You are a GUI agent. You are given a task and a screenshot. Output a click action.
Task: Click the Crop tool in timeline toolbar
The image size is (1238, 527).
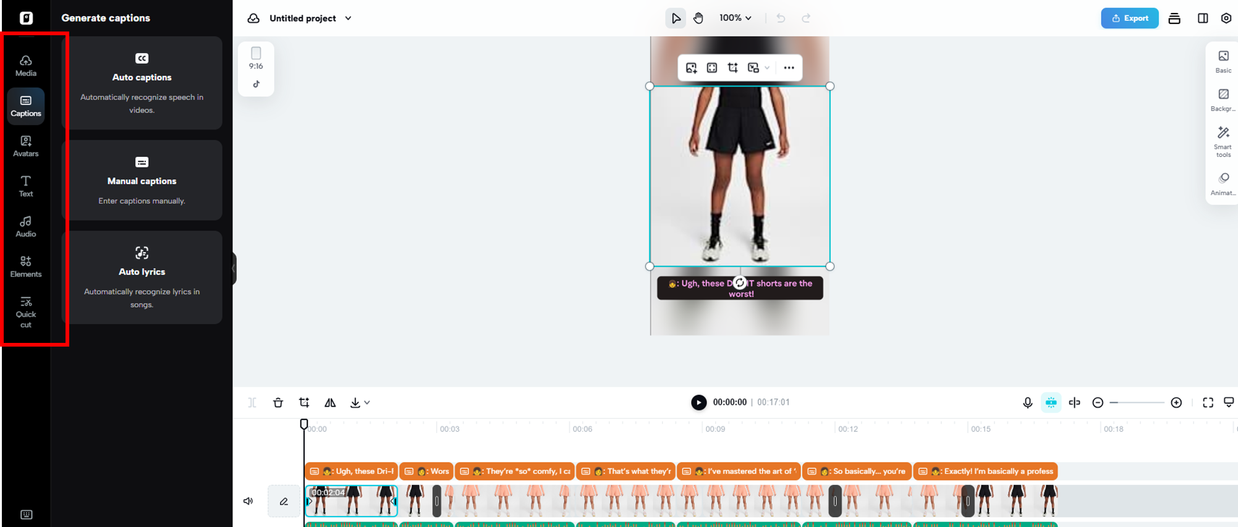pos(304,403)
